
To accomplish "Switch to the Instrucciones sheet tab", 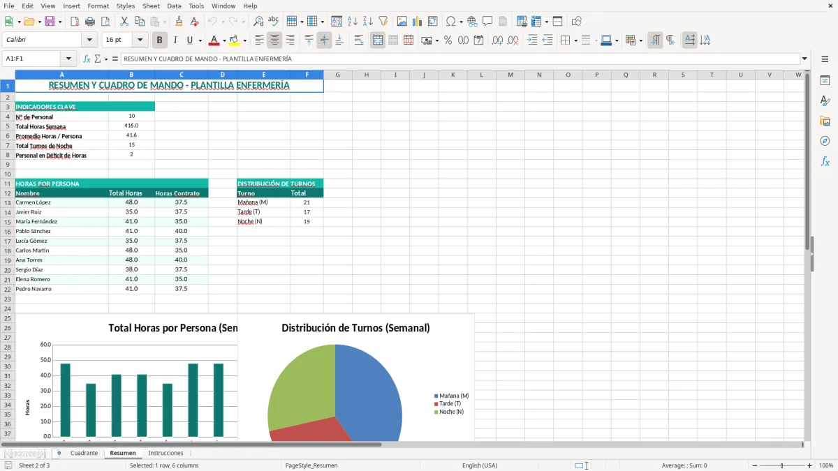I will point(166,453).
